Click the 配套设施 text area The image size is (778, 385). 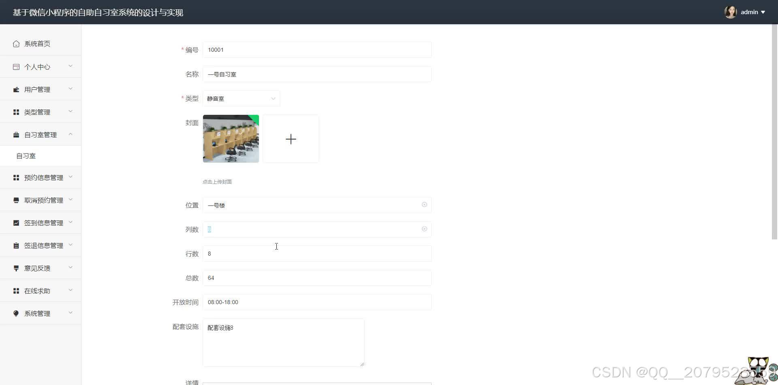pyautogui.click(x=284, y=343)
